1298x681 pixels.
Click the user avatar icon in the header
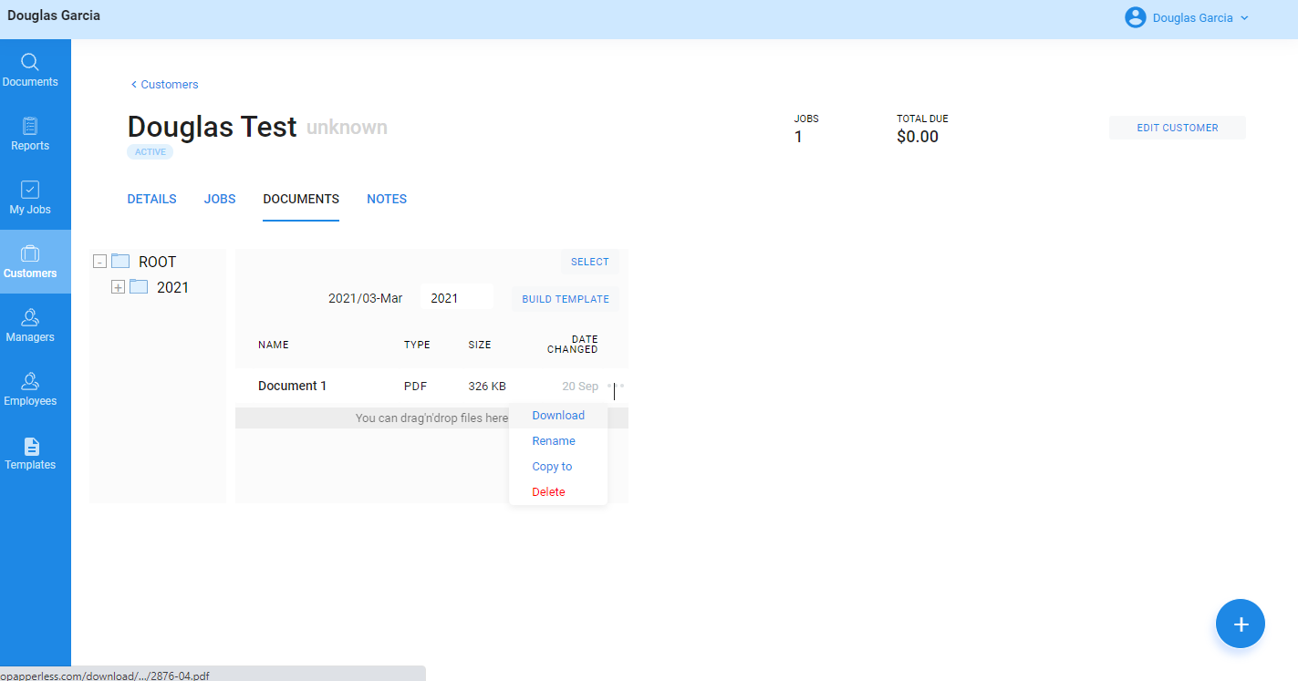point(1135,17)
